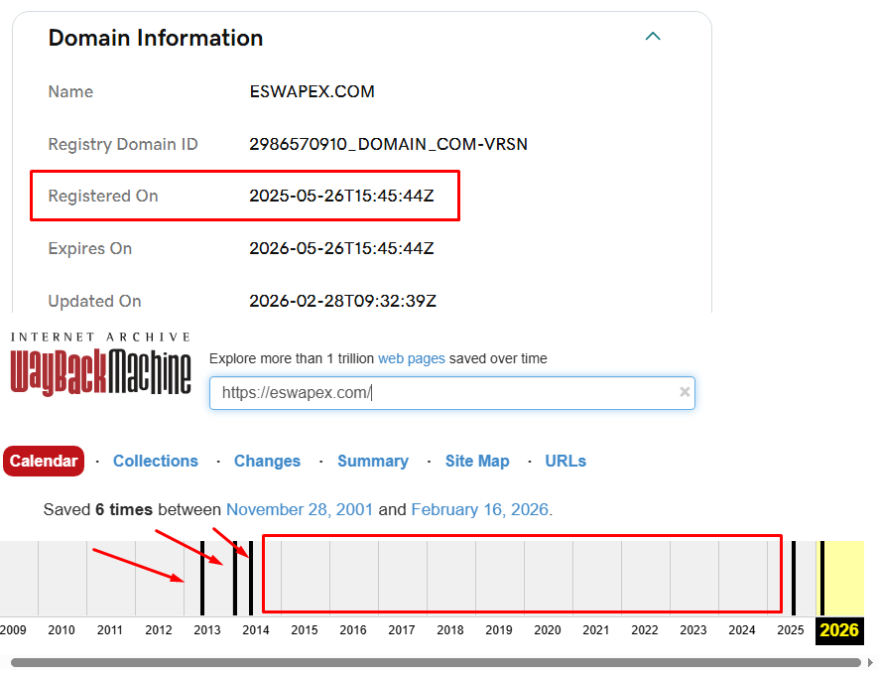
Task: Focus the eswapex.com URL input field
Action: pos(446,393)
